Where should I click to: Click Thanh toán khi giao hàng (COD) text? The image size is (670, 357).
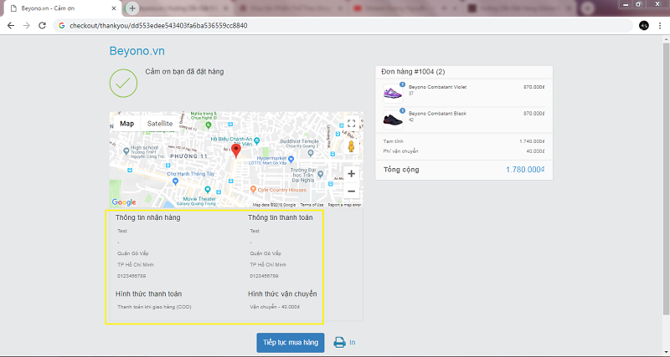tap(154, 307)
